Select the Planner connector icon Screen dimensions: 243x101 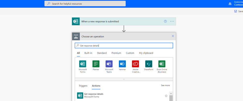tap(96, 64)
